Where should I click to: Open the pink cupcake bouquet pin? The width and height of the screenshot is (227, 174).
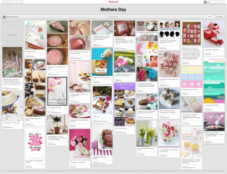tap(80, 145)
